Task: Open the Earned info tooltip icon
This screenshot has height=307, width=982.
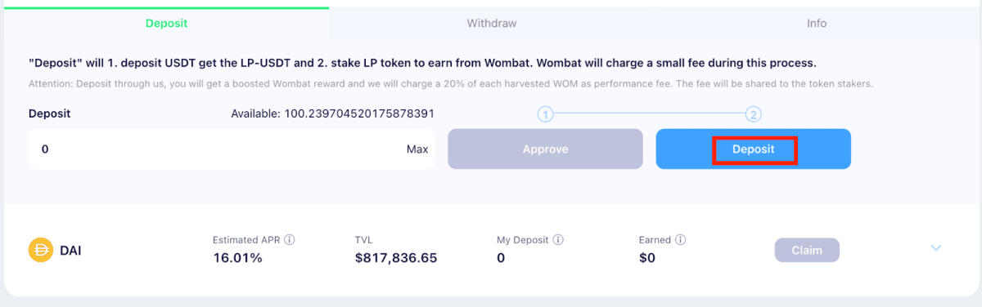Action: (681, 240)
